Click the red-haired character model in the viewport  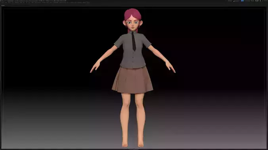click(x=133, y=78)
